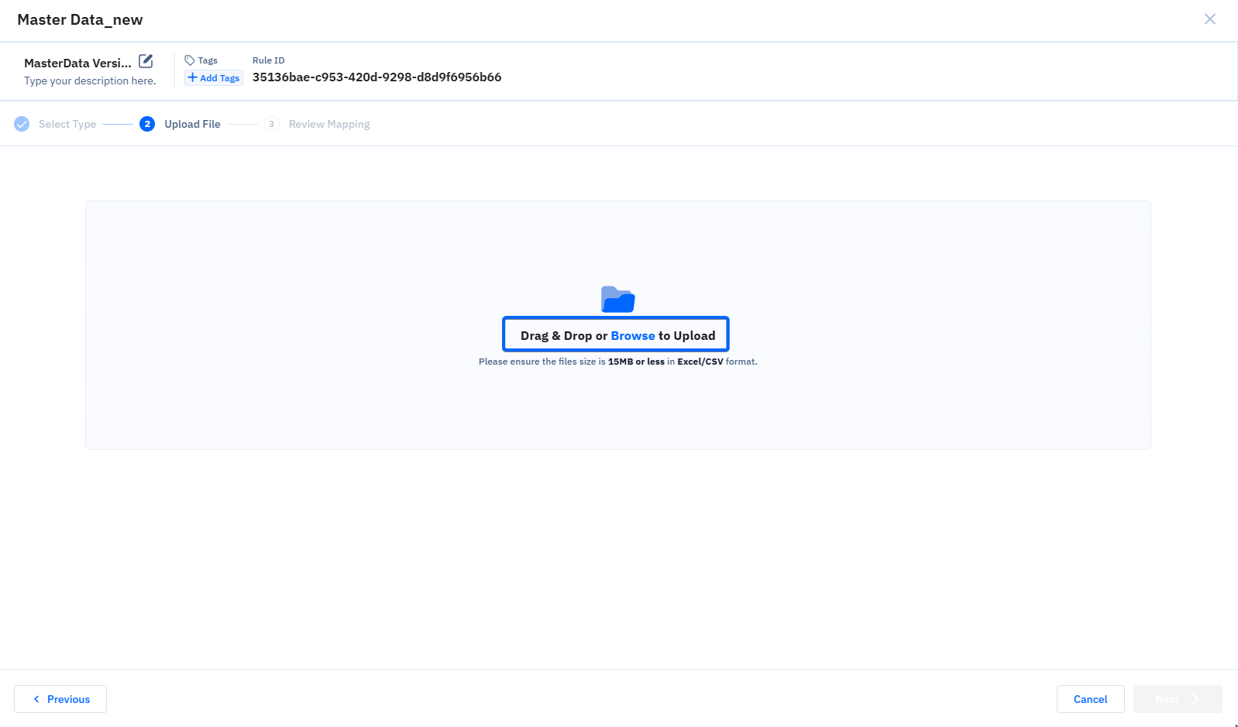Click the edit pencil icon beside MasterData Version
Viewport: 1238px width, 727px height.
coord(146,61)
